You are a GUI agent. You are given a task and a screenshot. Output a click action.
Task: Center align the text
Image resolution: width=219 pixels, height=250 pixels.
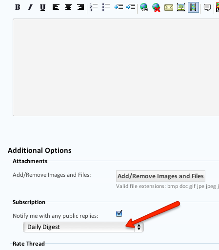click(x=68, y=7)
